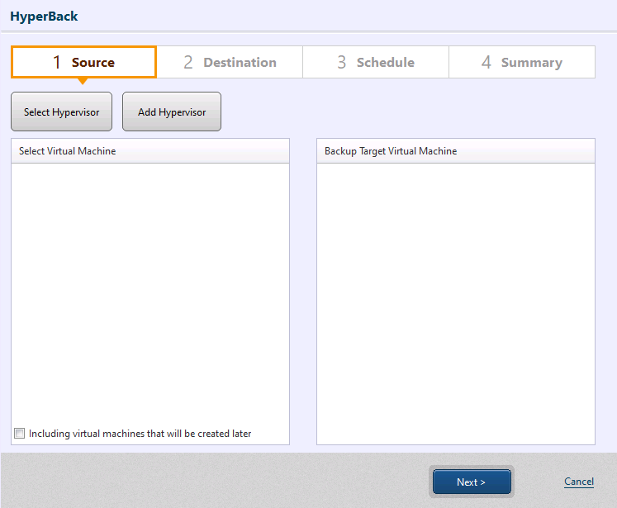The height and width of the screenshot is (508, 617).
Task: Click the Backup Target Virtual Machine header
Action: [455, 151]
